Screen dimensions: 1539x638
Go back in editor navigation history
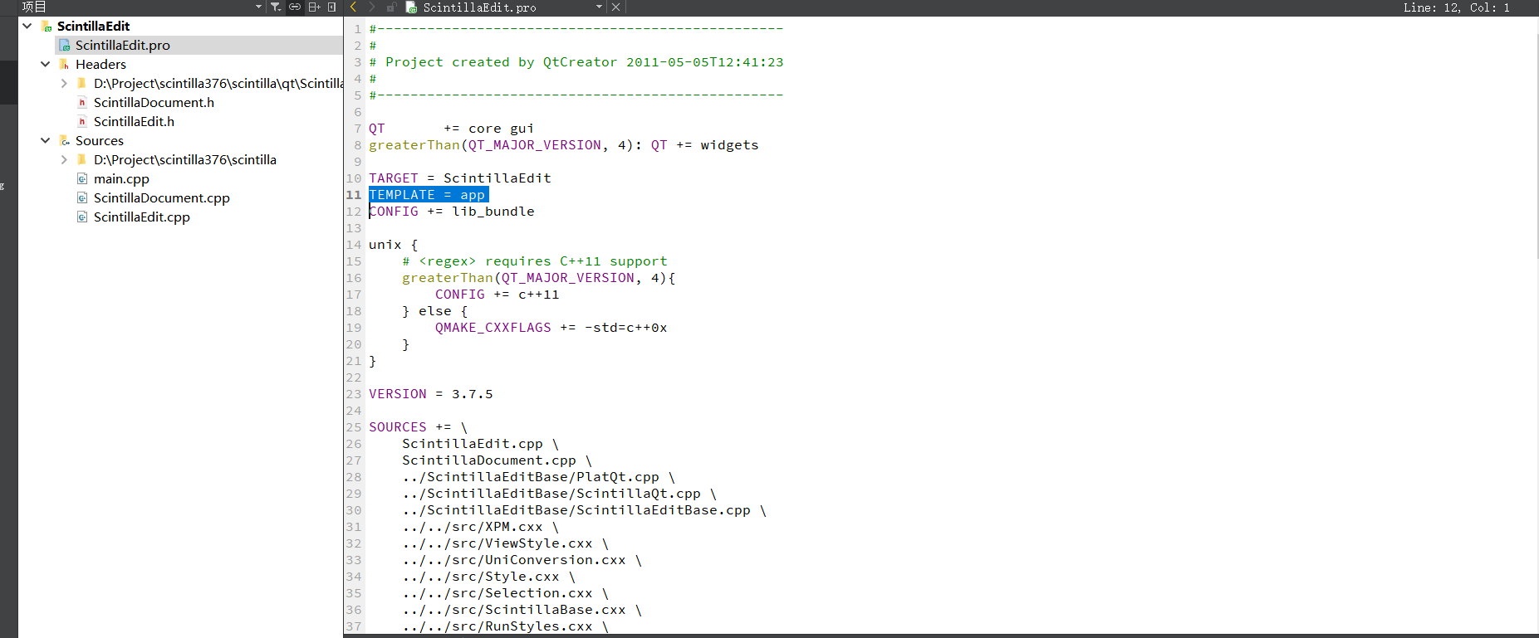pos(354,7)
